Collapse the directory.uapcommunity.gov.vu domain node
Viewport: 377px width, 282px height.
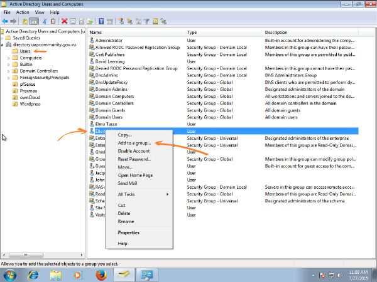click(2, 44)
